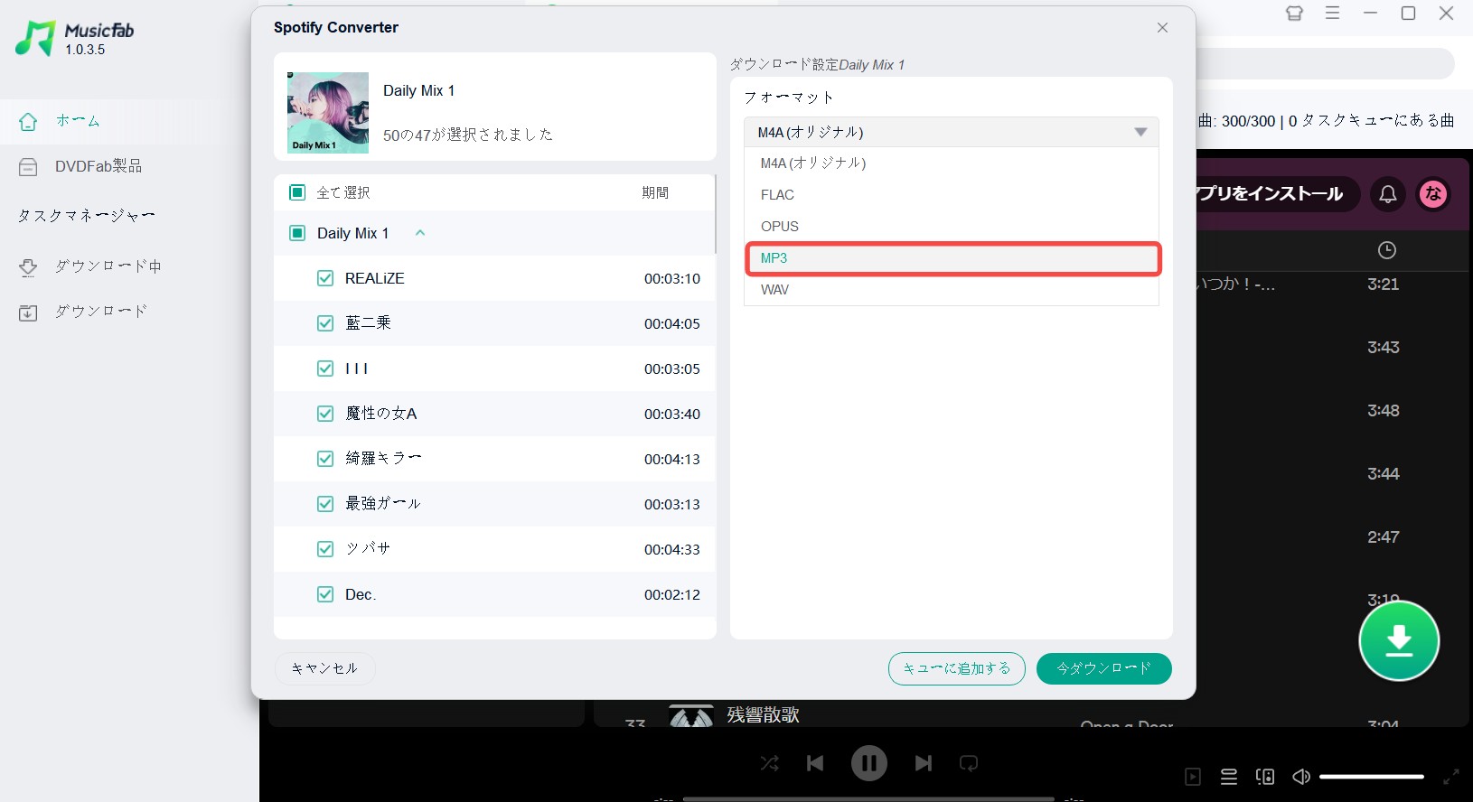The image size is (1473, 802).
Task: Uncheck the ツバサ track
Action: pos(325,549)
